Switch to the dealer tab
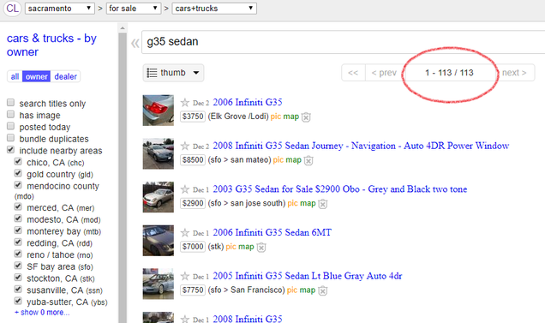This screenshot has height=323, width=545. (65, 76)
